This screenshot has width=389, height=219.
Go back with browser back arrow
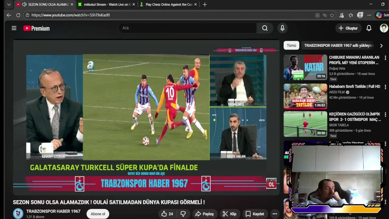click(9, 15)
